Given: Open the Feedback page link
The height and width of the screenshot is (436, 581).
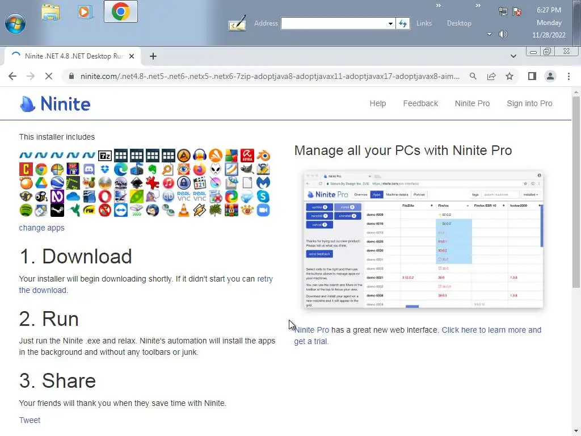Looking at the screenshot, I should [x=420, y=103].
